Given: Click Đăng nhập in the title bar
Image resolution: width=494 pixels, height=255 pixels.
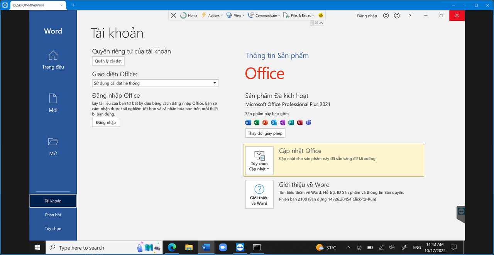Looking at the screenshot, I should tap(367, 16).
